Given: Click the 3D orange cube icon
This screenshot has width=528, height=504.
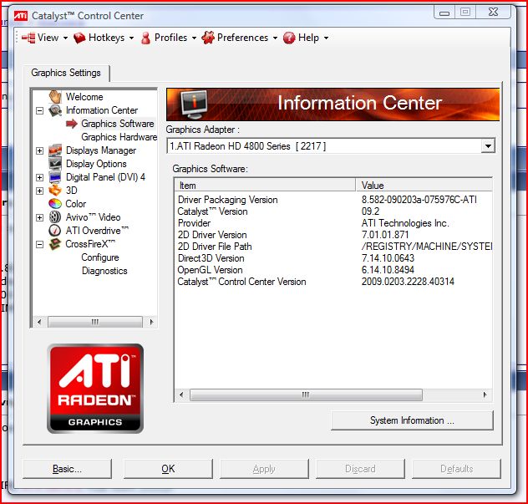Looking at the screenshot, I should (55, 191).
